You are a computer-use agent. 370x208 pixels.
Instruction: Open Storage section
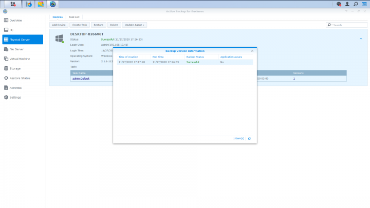click(x=23, y=68)
